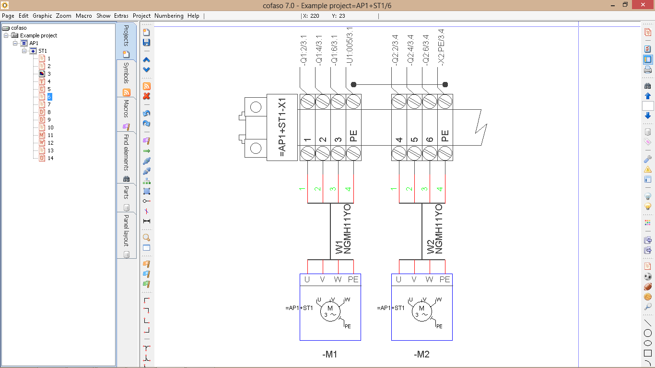Click the W2 NGMH11YO cable label

[x=435, y=229]
